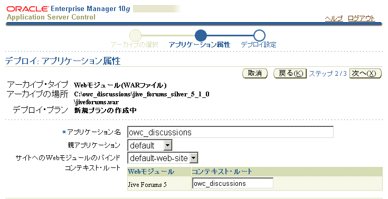The width and height of the screenshot is (388, 199).
Task: Click the デプロイ: アプリケーション属性 page heading
Action: click(x=63, y=61)
